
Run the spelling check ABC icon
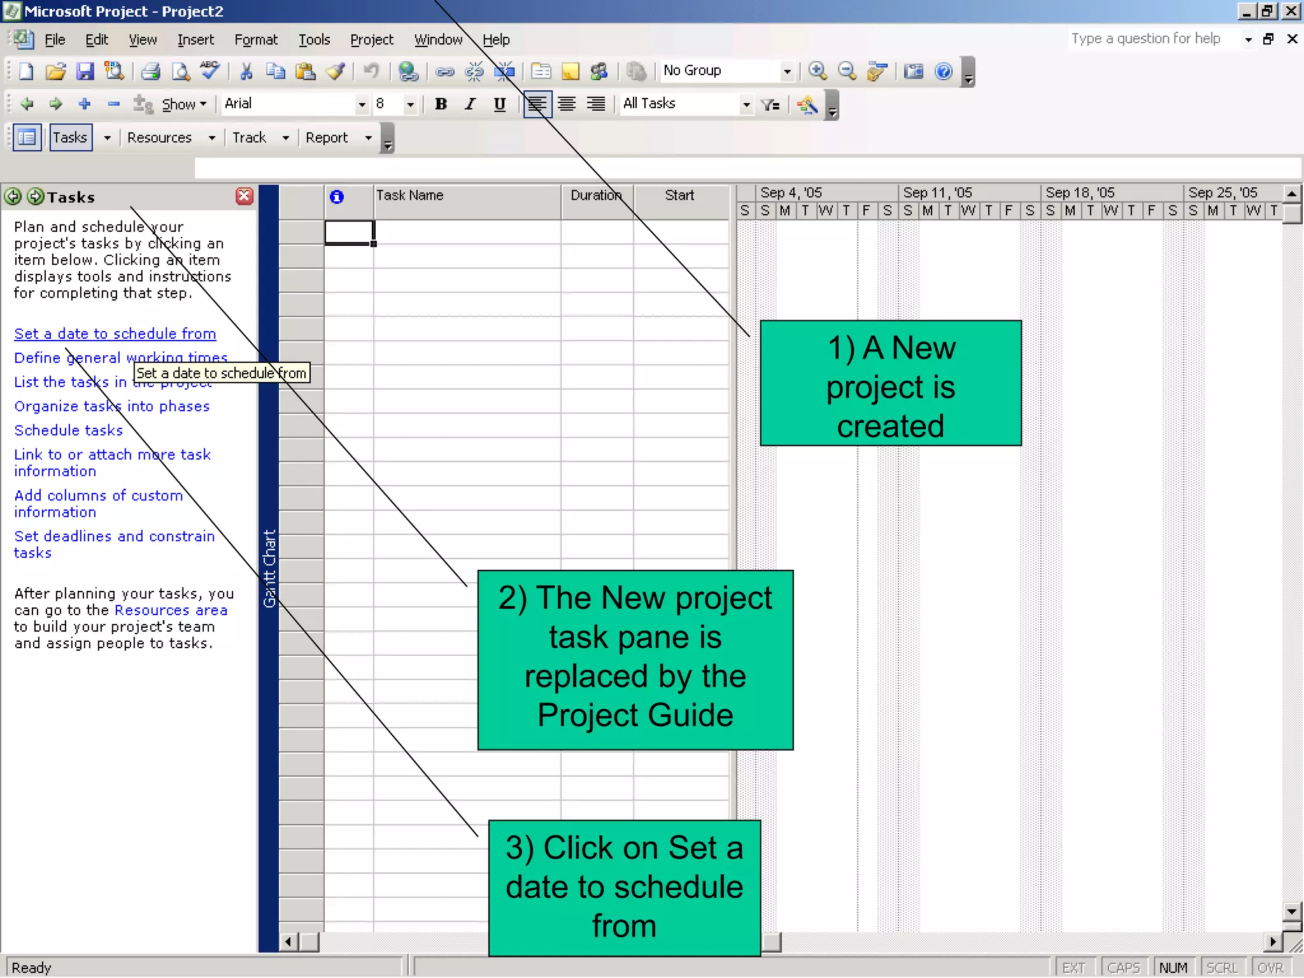pyautogui.click(x=209, y=71)
